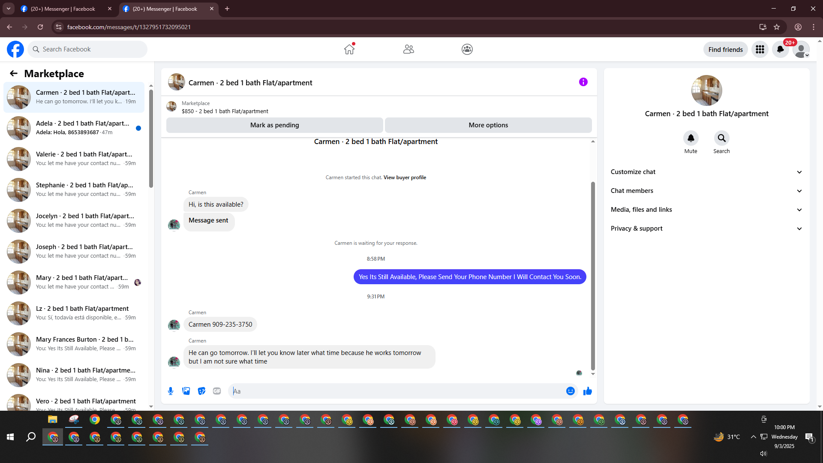Open the notifications bell
823x463 pixels.
pyautogui.click(x=781, y=49)
